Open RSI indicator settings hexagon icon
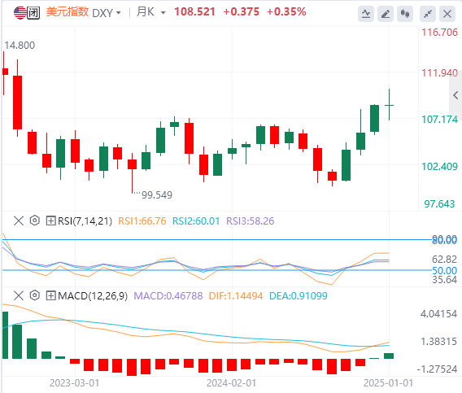Screen dimensions: 462x393 [x=34, y=221]
